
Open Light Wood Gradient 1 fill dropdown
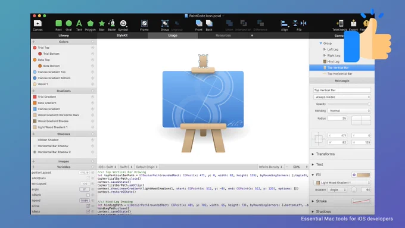click(x=342, y=183)
